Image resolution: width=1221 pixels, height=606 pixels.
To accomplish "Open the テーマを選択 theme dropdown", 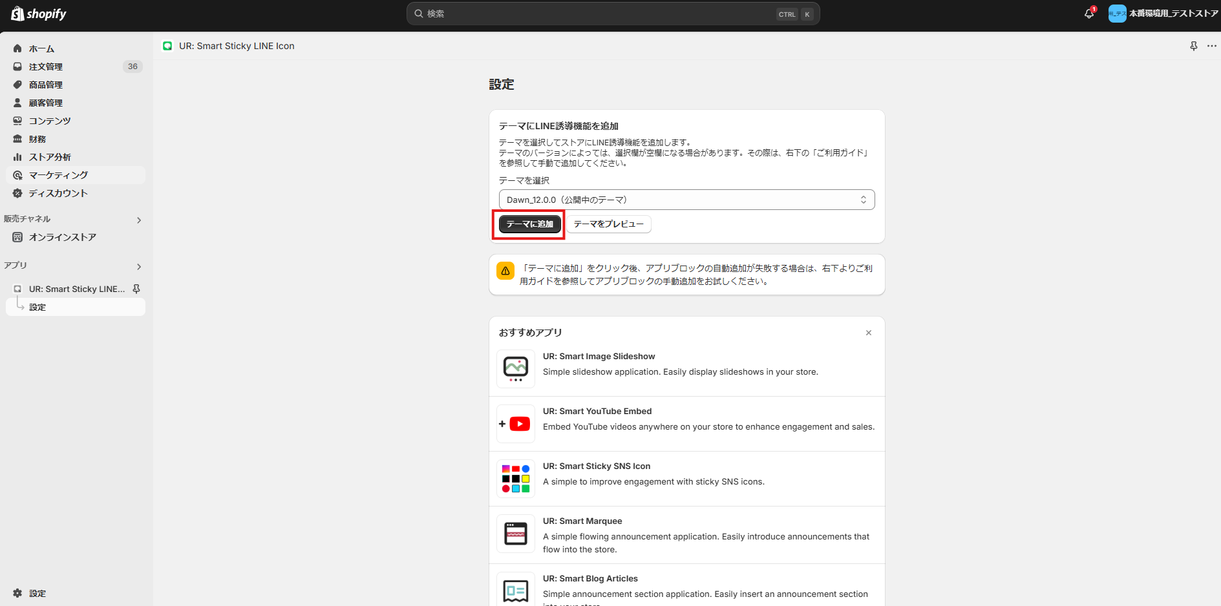I will click(x=686, y=199).
